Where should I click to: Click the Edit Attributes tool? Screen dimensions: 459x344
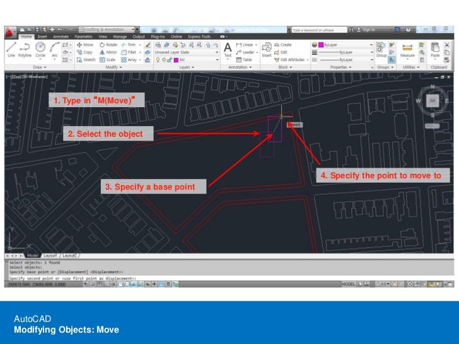pyautogui.click(x=289, y=60)
